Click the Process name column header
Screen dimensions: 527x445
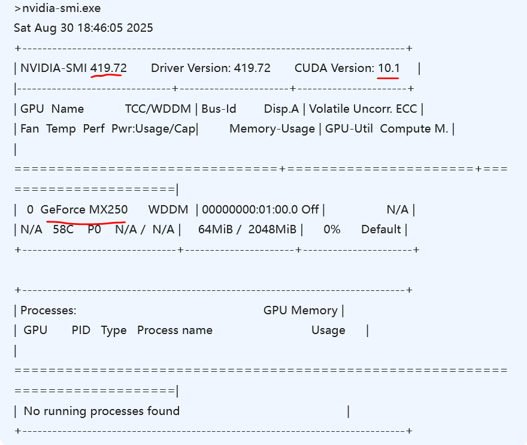[175, 330]
